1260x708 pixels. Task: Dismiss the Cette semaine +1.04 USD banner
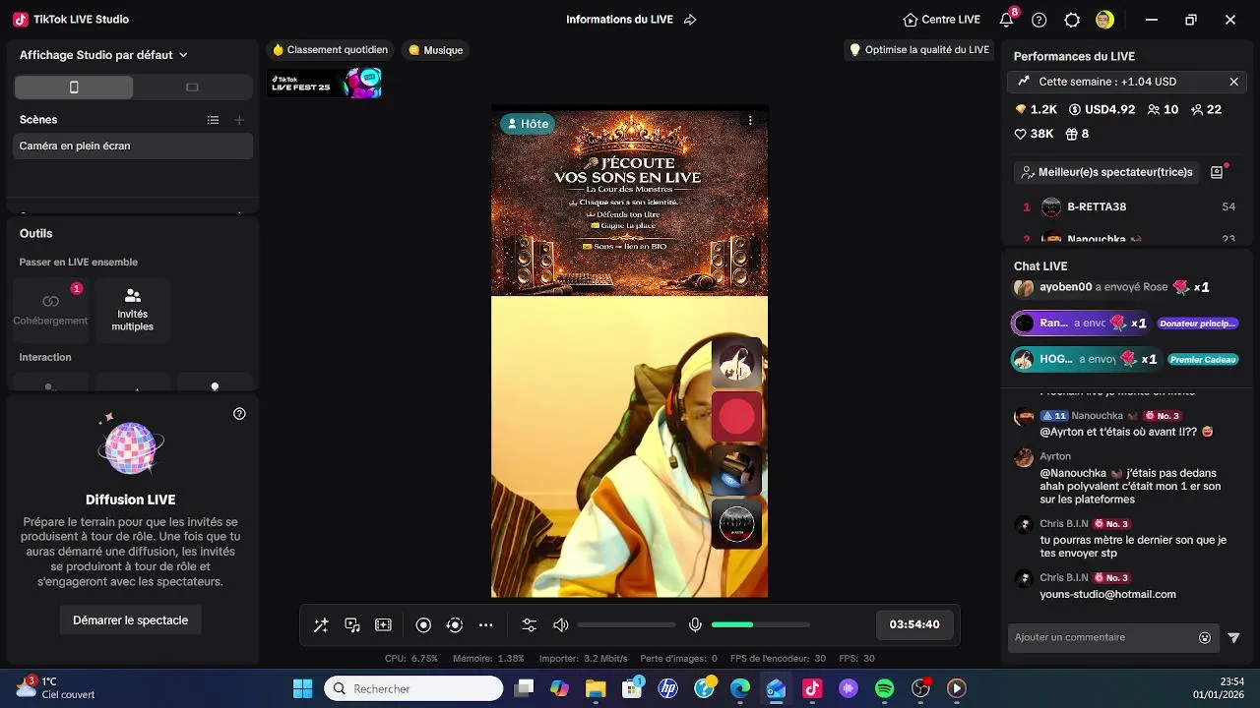(1233, 82)
